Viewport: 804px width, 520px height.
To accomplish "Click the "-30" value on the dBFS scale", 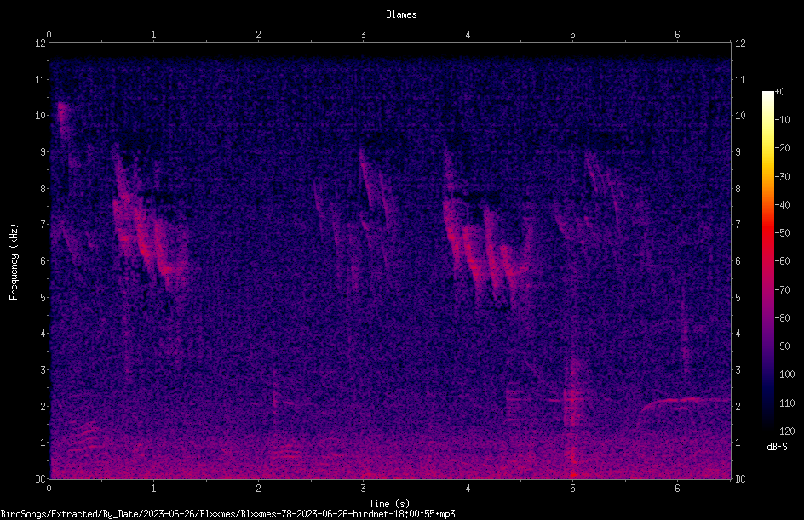I will tap(783, 177).
